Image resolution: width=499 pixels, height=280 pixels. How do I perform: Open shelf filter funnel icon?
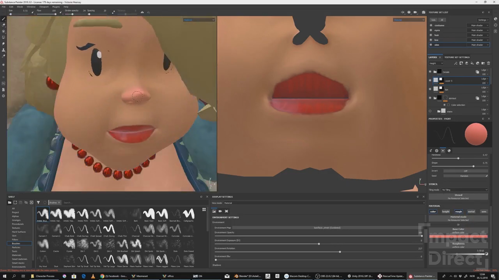(38, 202)
